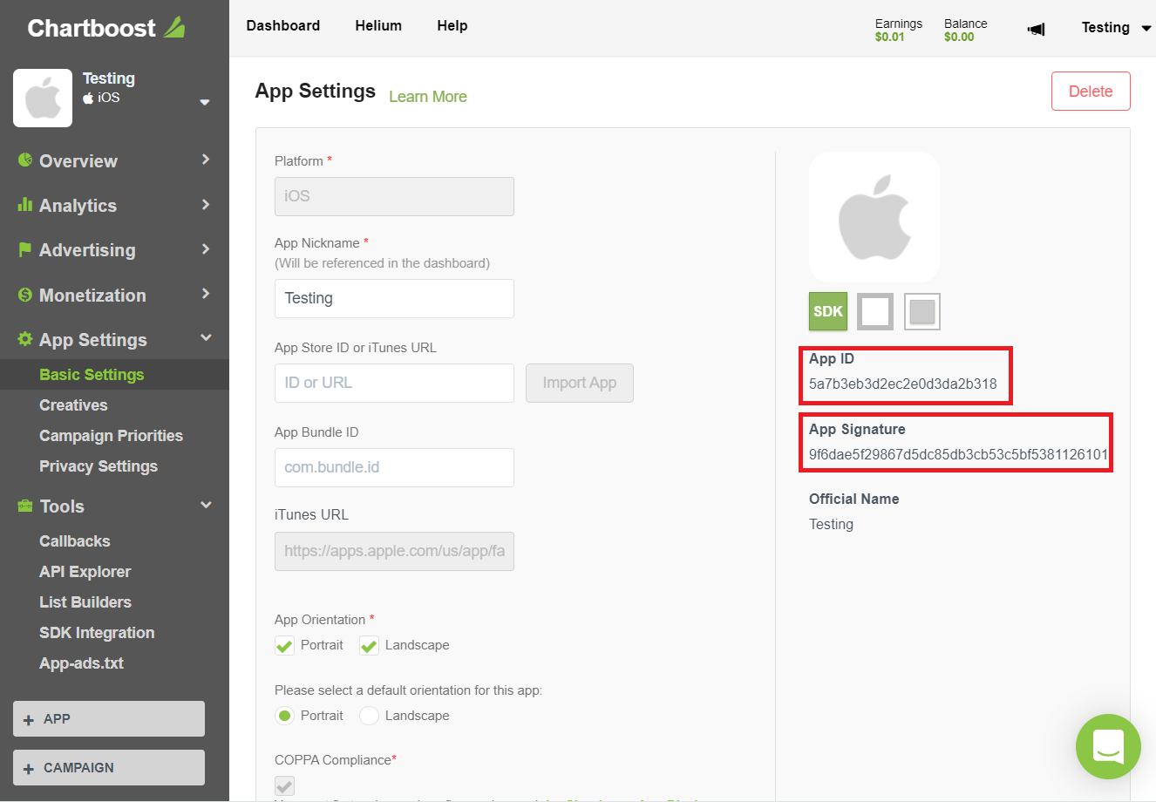
Task: Click the App Bundle ID field
Action: click(x=394, y=467)
